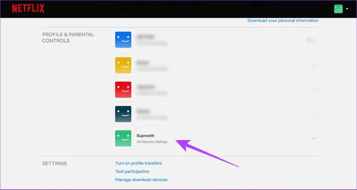
Task: Click the Settings section heading
Action: point(54,163)
